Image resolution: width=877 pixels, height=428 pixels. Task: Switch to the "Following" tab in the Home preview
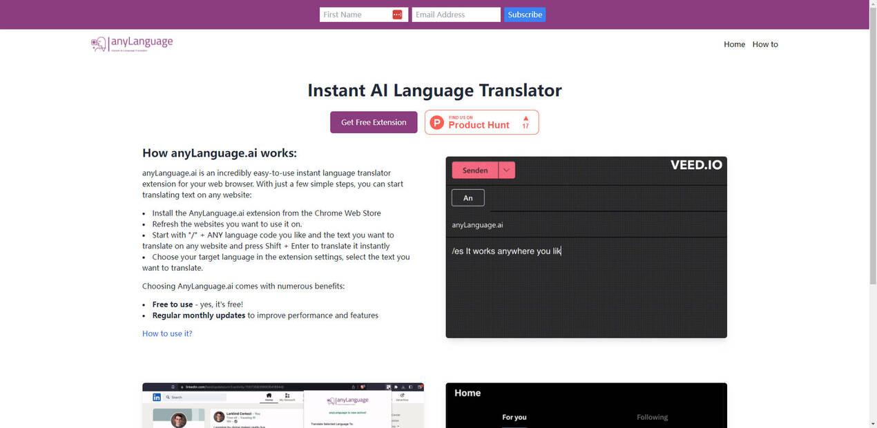coord(652,417)
